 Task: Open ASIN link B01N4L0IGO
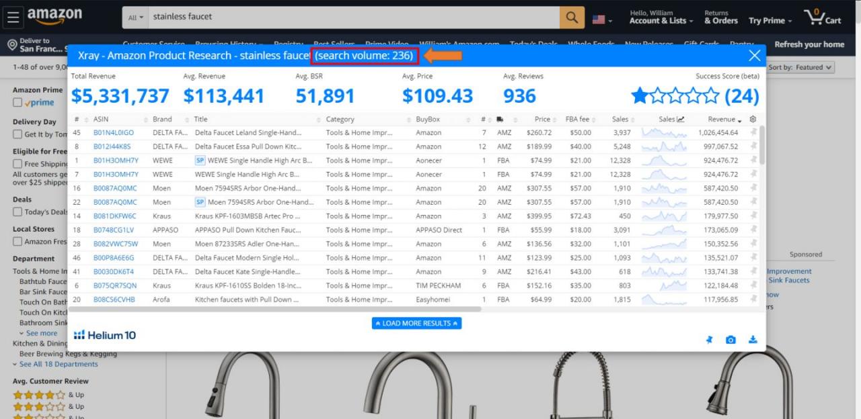pyautogui.click(x=114, y=132)
